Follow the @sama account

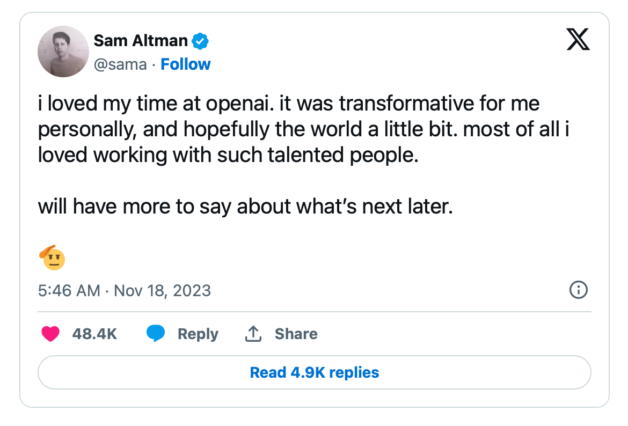click(186, 64)
